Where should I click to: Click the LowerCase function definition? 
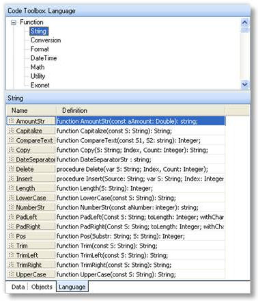click(141, 198)
